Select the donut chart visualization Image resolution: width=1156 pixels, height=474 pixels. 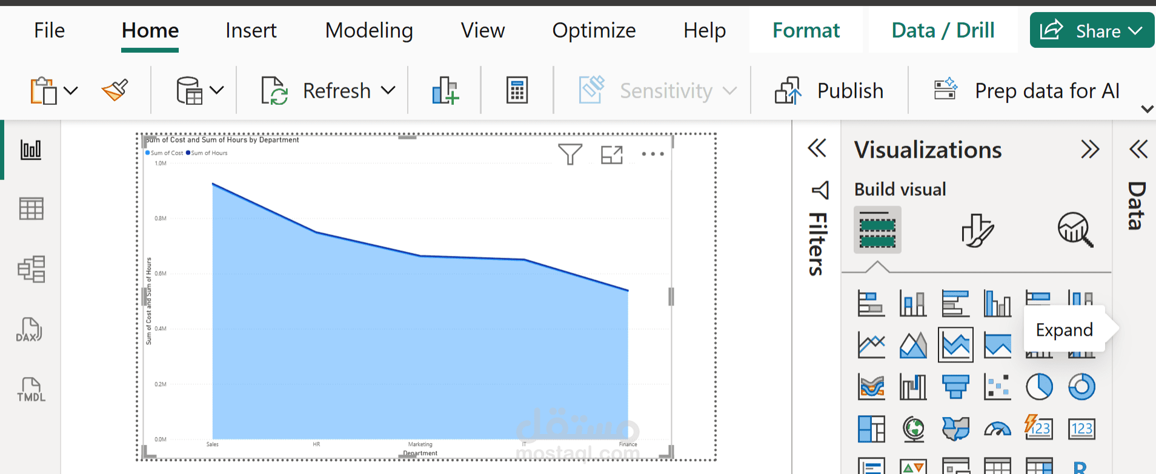point(1081,387)
